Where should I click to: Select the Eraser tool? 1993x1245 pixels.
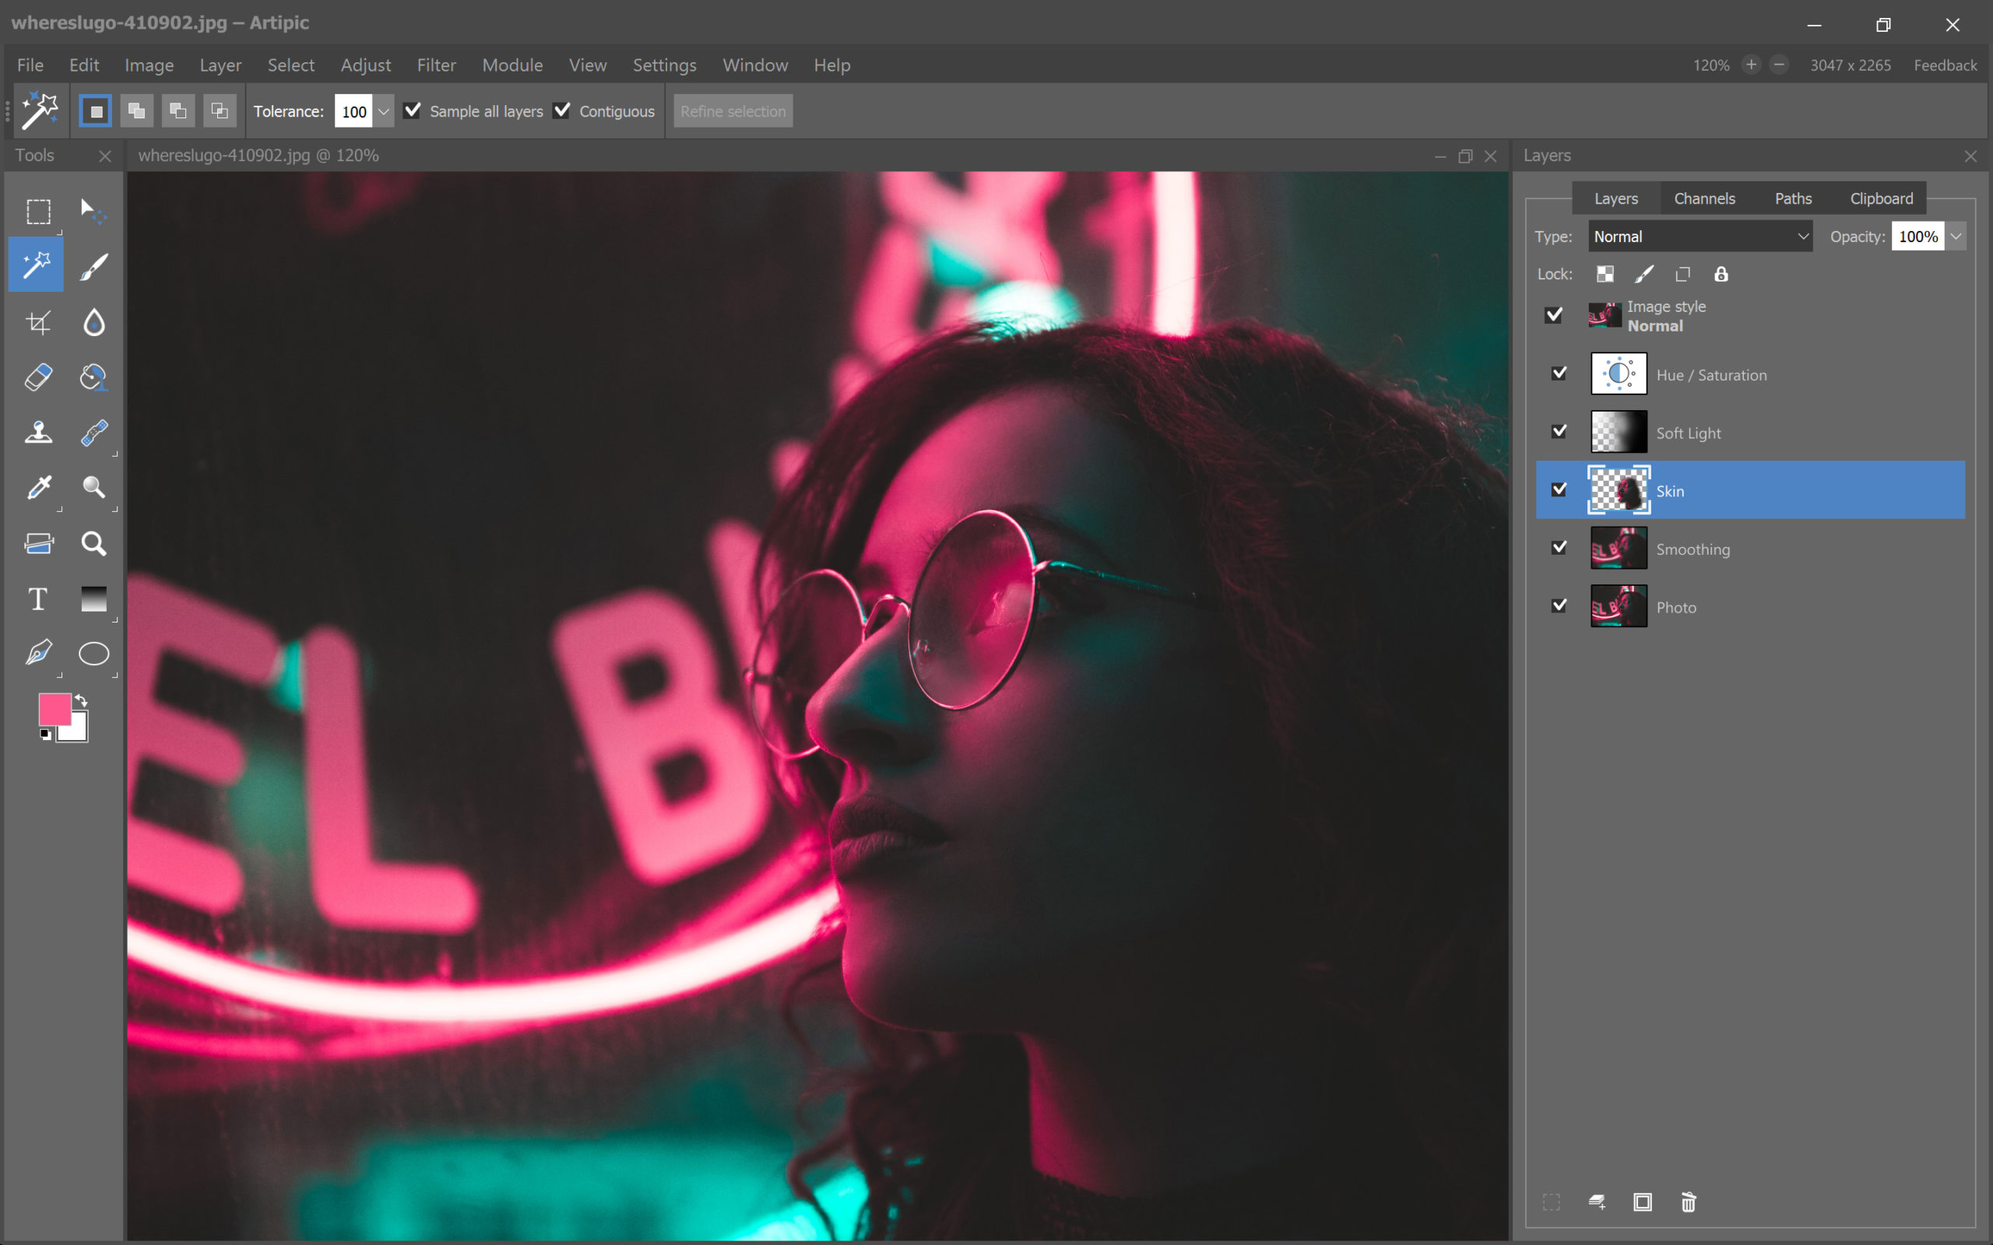(x=38, y=377)
